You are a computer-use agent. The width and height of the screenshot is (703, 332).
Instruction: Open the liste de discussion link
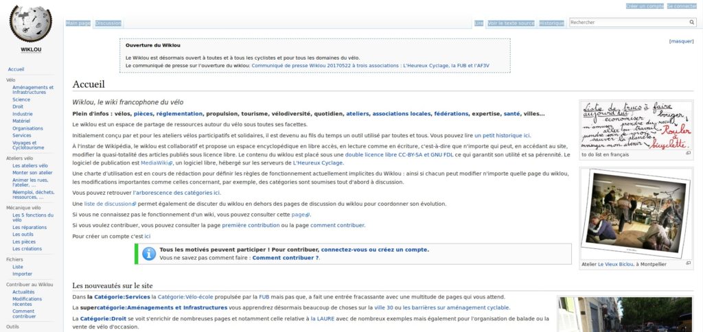110,204
